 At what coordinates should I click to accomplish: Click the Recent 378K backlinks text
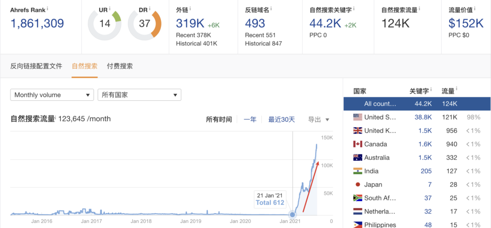195,35
